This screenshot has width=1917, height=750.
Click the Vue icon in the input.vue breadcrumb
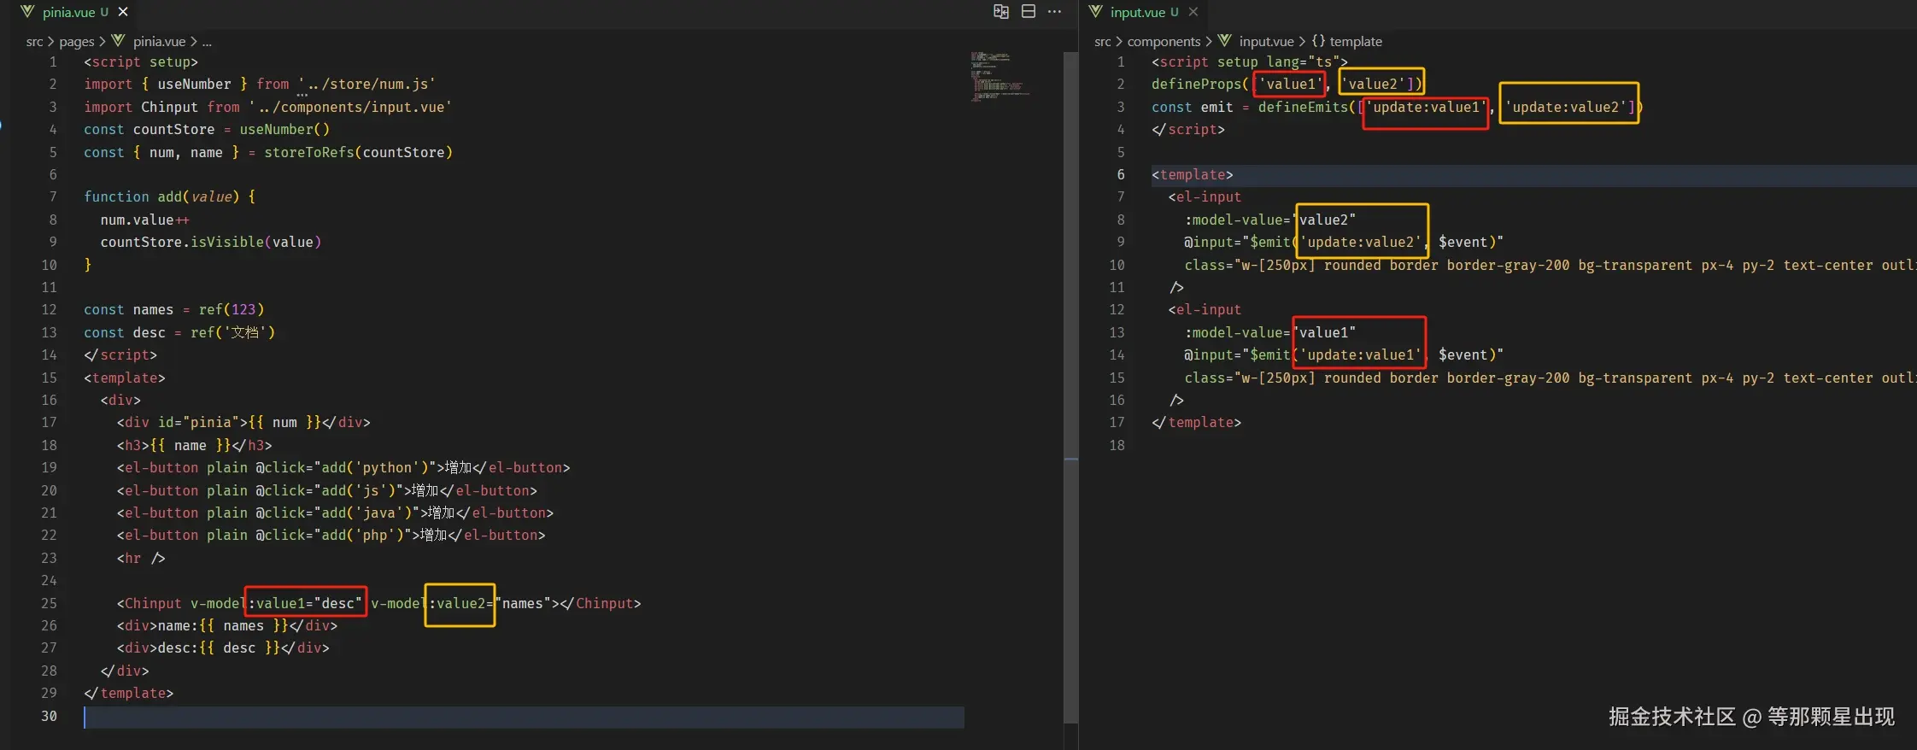[1225, 40]
